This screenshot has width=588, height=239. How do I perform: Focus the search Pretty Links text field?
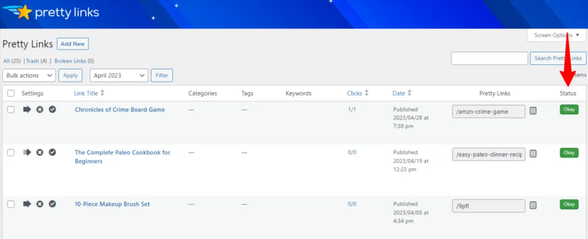tap(489, 58)
